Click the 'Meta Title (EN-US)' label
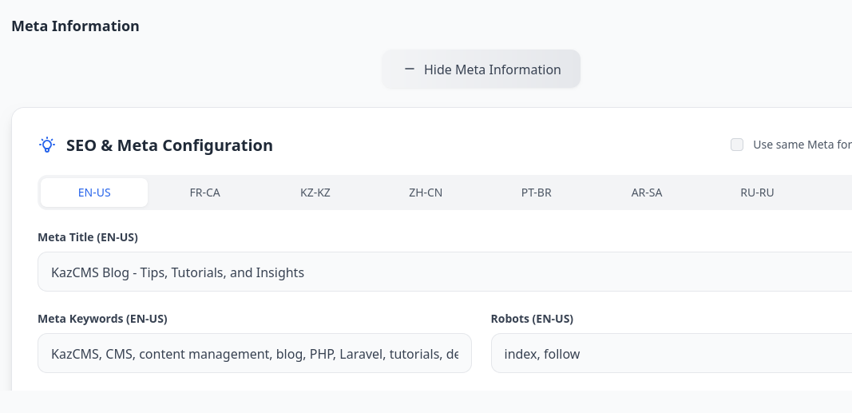 pos(93,237)
